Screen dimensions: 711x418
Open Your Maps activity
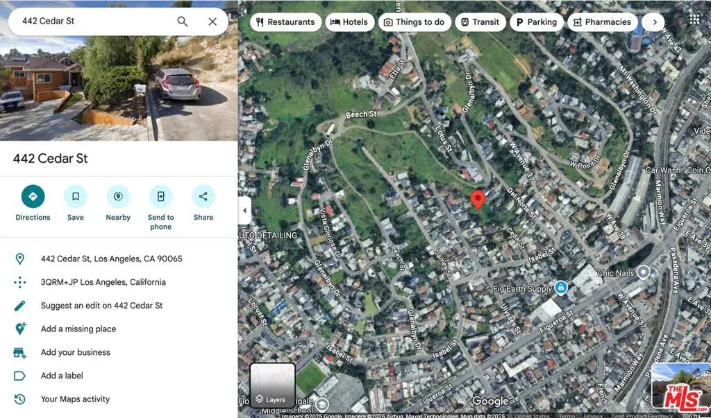point(75,399)
